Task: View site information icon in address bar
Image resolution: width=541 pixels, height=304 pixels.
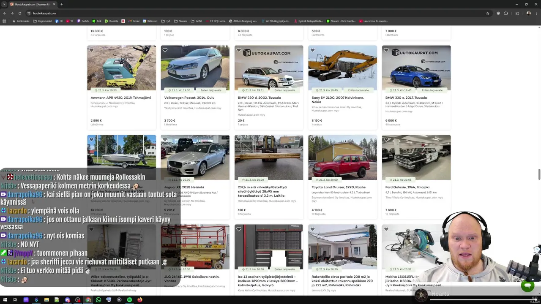Action: tap(29, 13)
